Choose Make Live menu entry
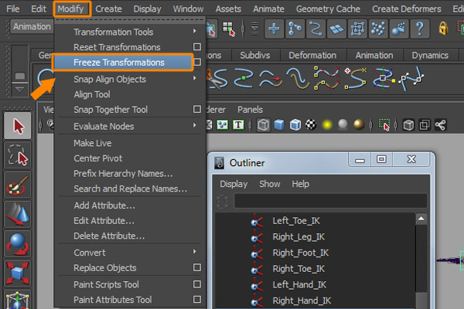Viewport: 464px width, 309px height. point(93,143)
